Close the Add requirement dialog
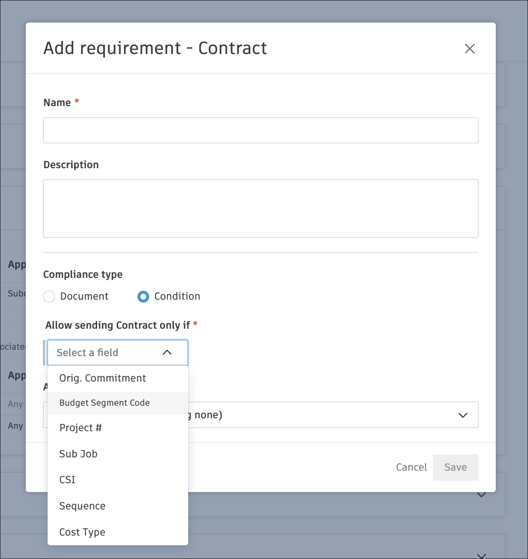This screenshot has height=559, width=528. pos(470,48)
